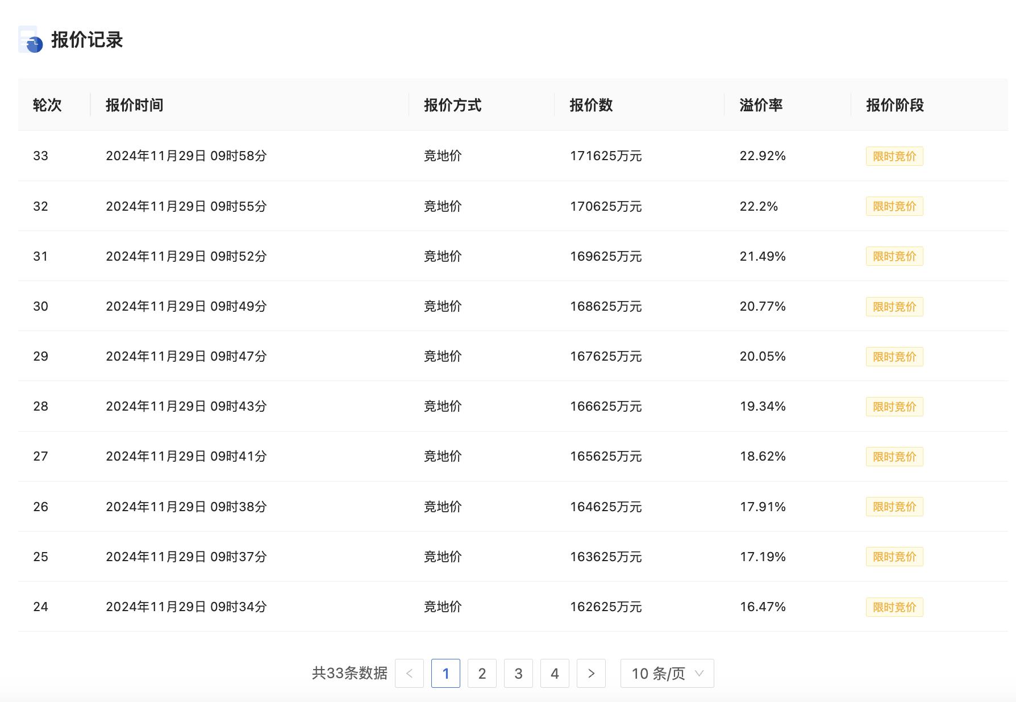Click the 限时竞价 tag in round 33 row
This screenshot has height=702, width=1016.
click(x=894, y=156)
